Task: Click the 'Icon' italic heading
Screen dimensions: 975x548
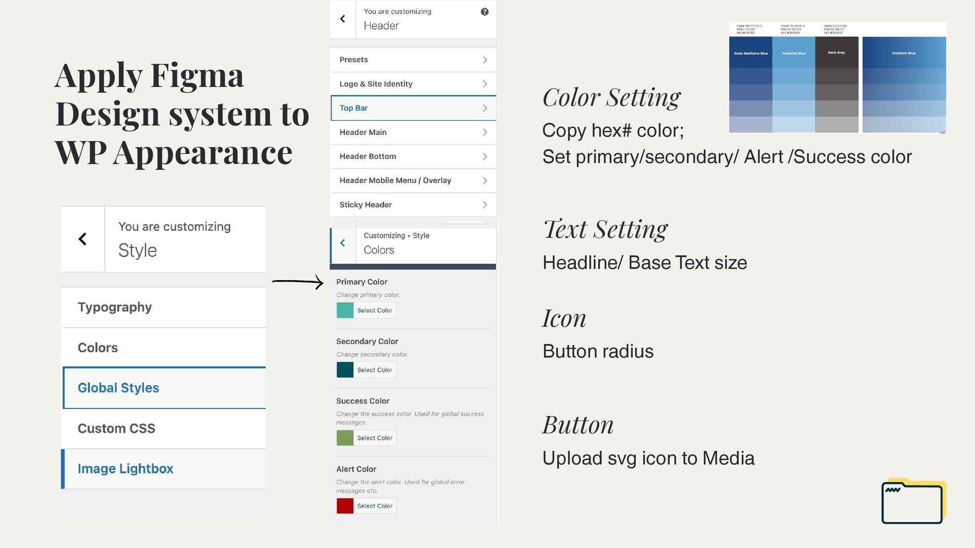Action: (x=564, y=319)
